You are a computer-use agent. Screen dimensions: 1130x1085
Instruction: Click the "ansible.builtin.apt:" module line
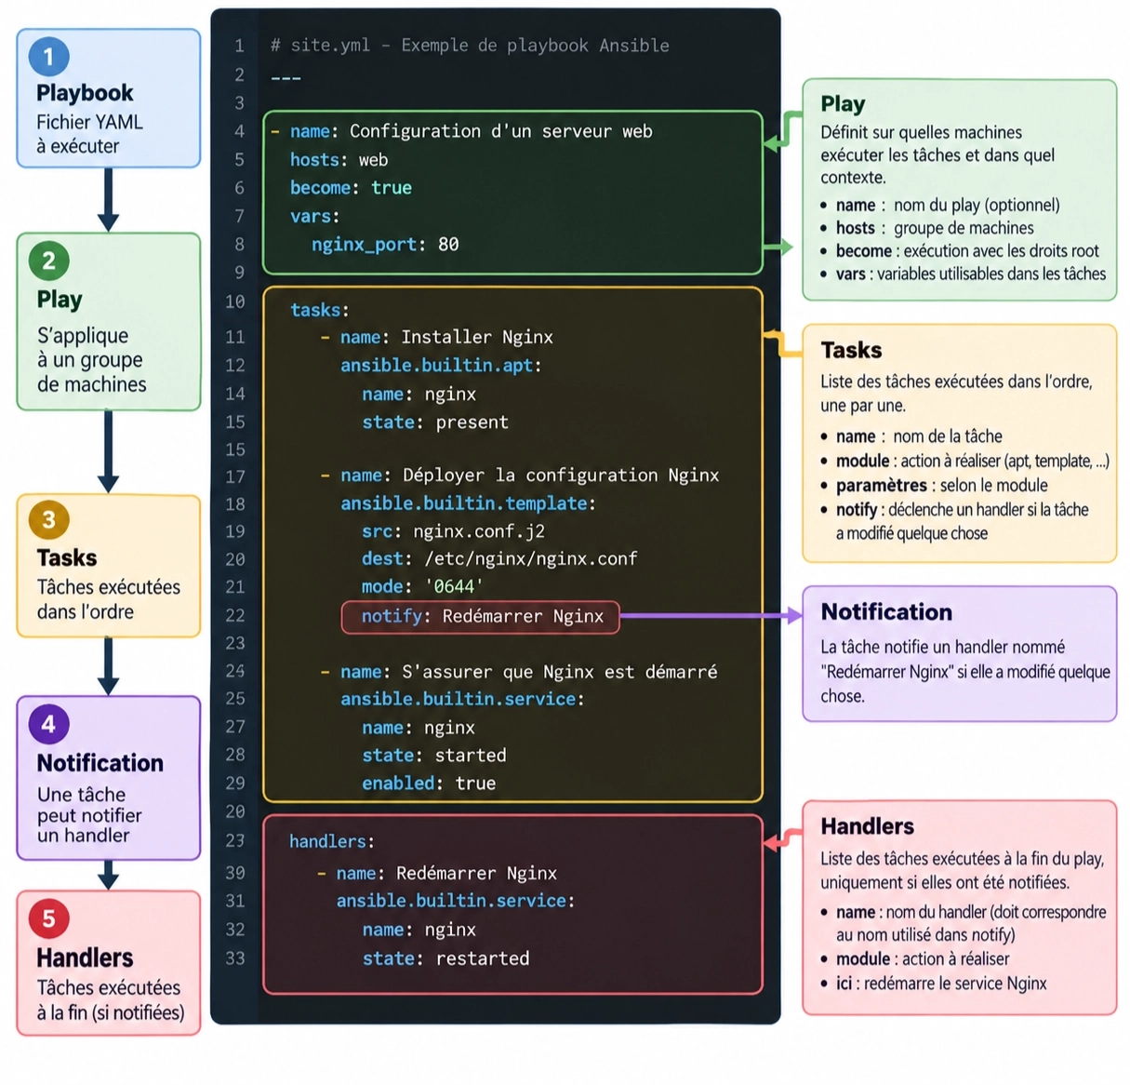(x=441, y=366)
